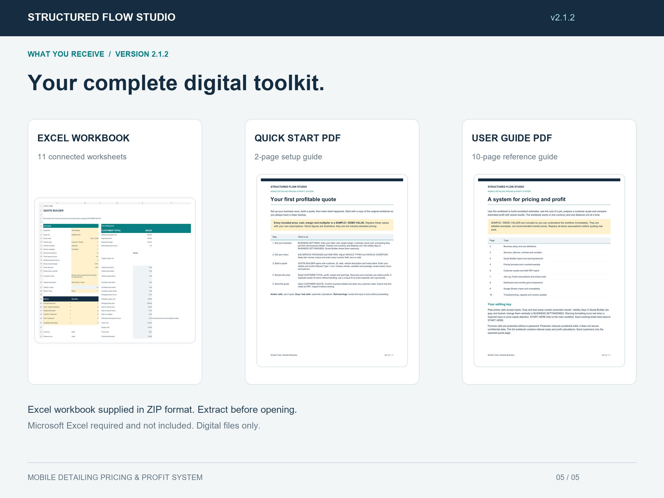The width and height of the screenshot is (664, 498).
Task: Click "QUOTE BUILDER" heading in spreadsheet preview
Action: (53, 211)
